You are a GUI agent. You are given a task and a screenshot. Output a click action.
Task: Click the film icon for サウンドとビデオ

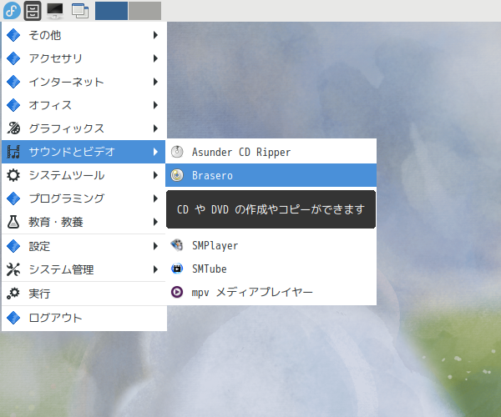tap(13, 152)
